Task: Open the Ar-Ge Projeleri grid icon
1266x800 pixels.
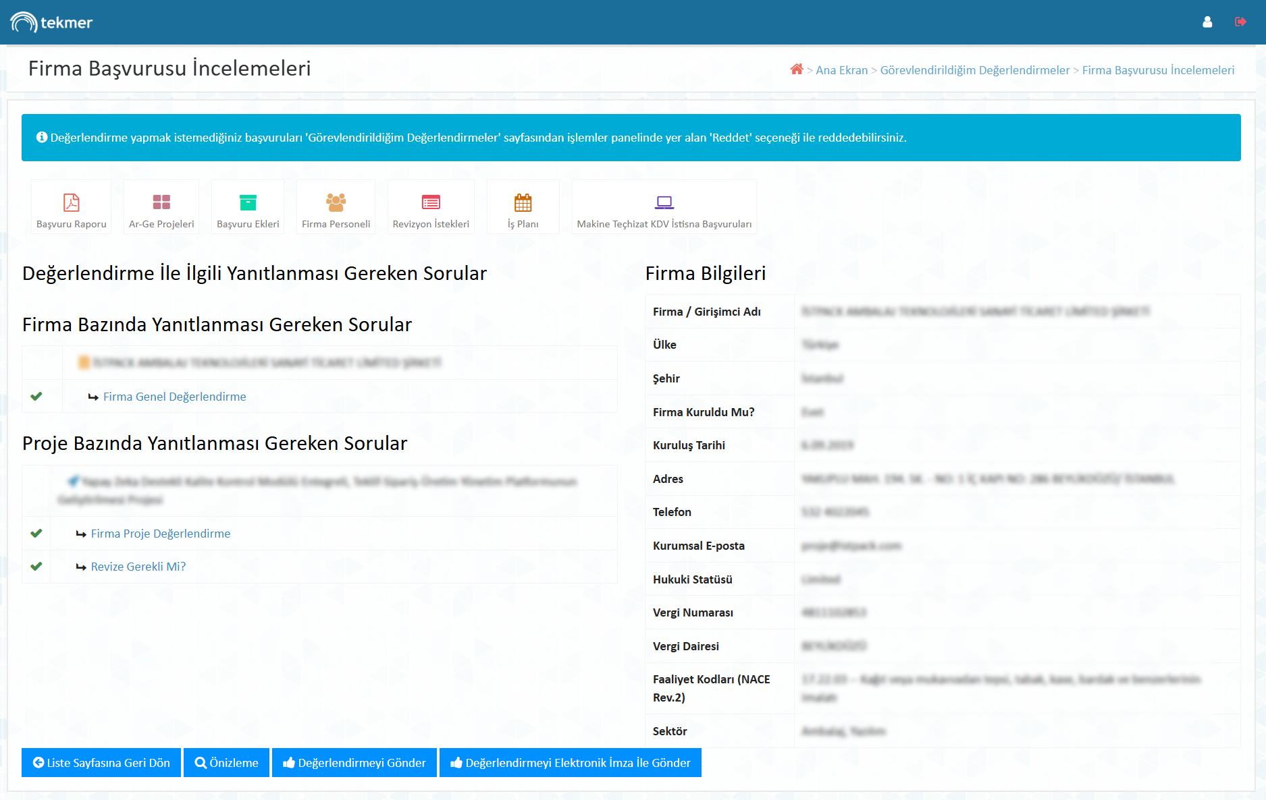Action: (161, 202)
